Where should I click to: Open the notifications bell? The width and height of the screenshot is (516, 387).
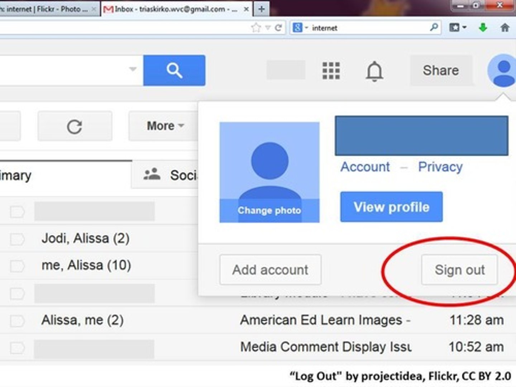pyautogui.click(x=374, y=71)
